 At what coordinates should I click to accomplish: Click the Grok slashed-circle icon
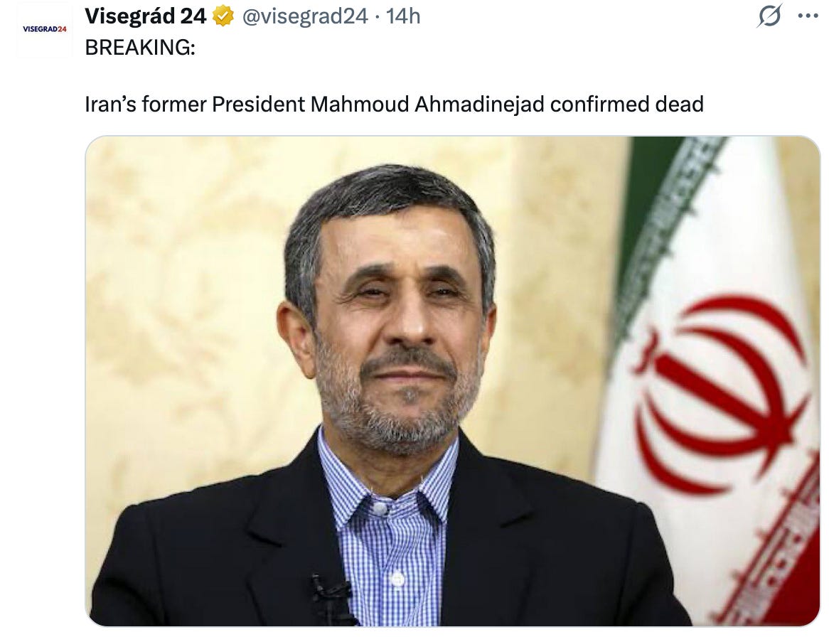(769, 16)
